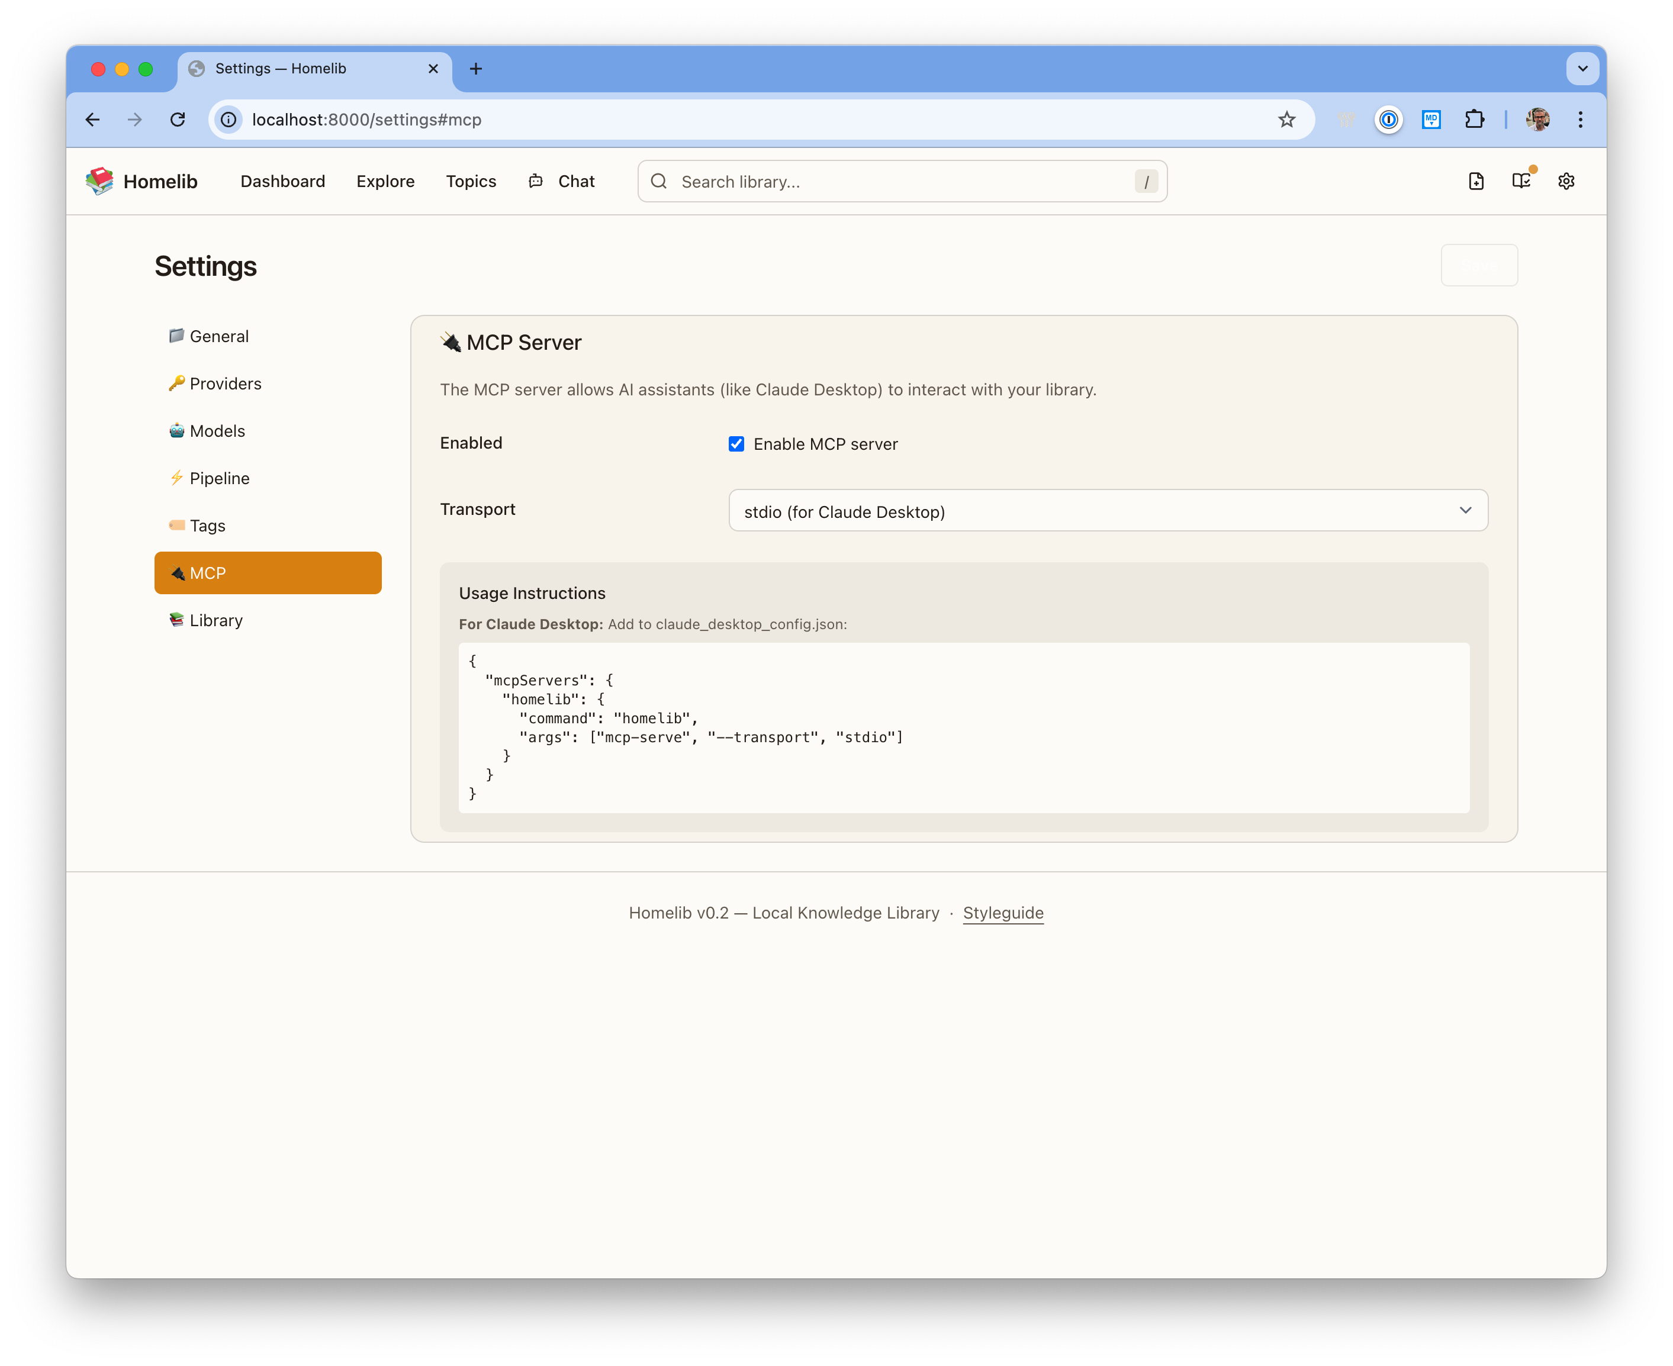Toggle the Enable MCP server checkbox

coord(736,444)
